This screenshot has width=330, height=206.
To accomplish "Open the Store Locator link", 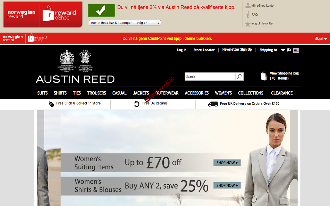I will [x=204, y=50].
